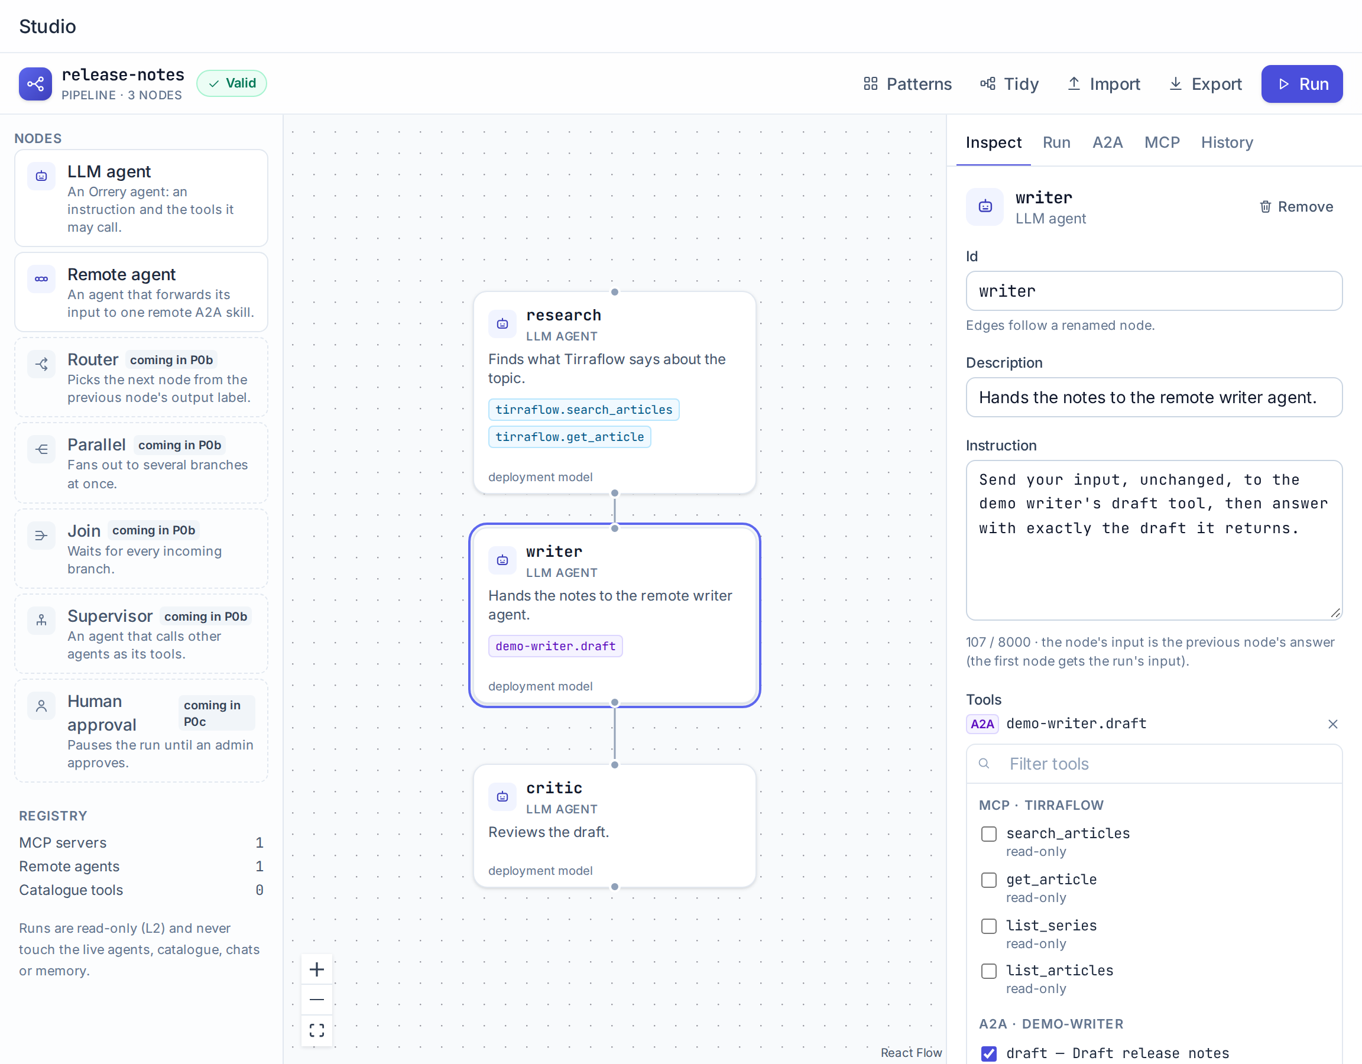Click the robot icon on critic node

pos(502,796)
